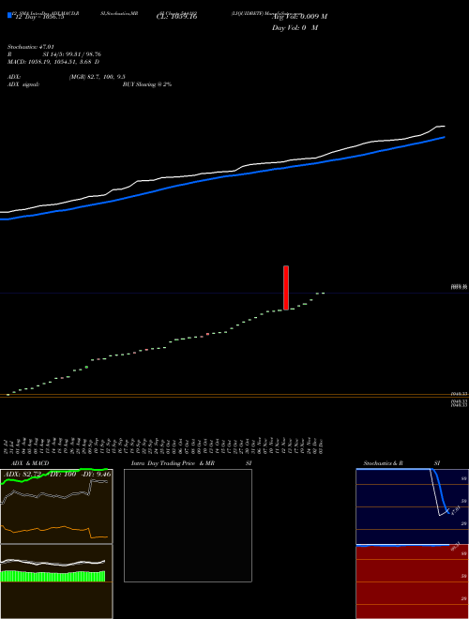Click the 1049.33 price label on the orange line
Screen dimensions: 469x619
point(459,394)
